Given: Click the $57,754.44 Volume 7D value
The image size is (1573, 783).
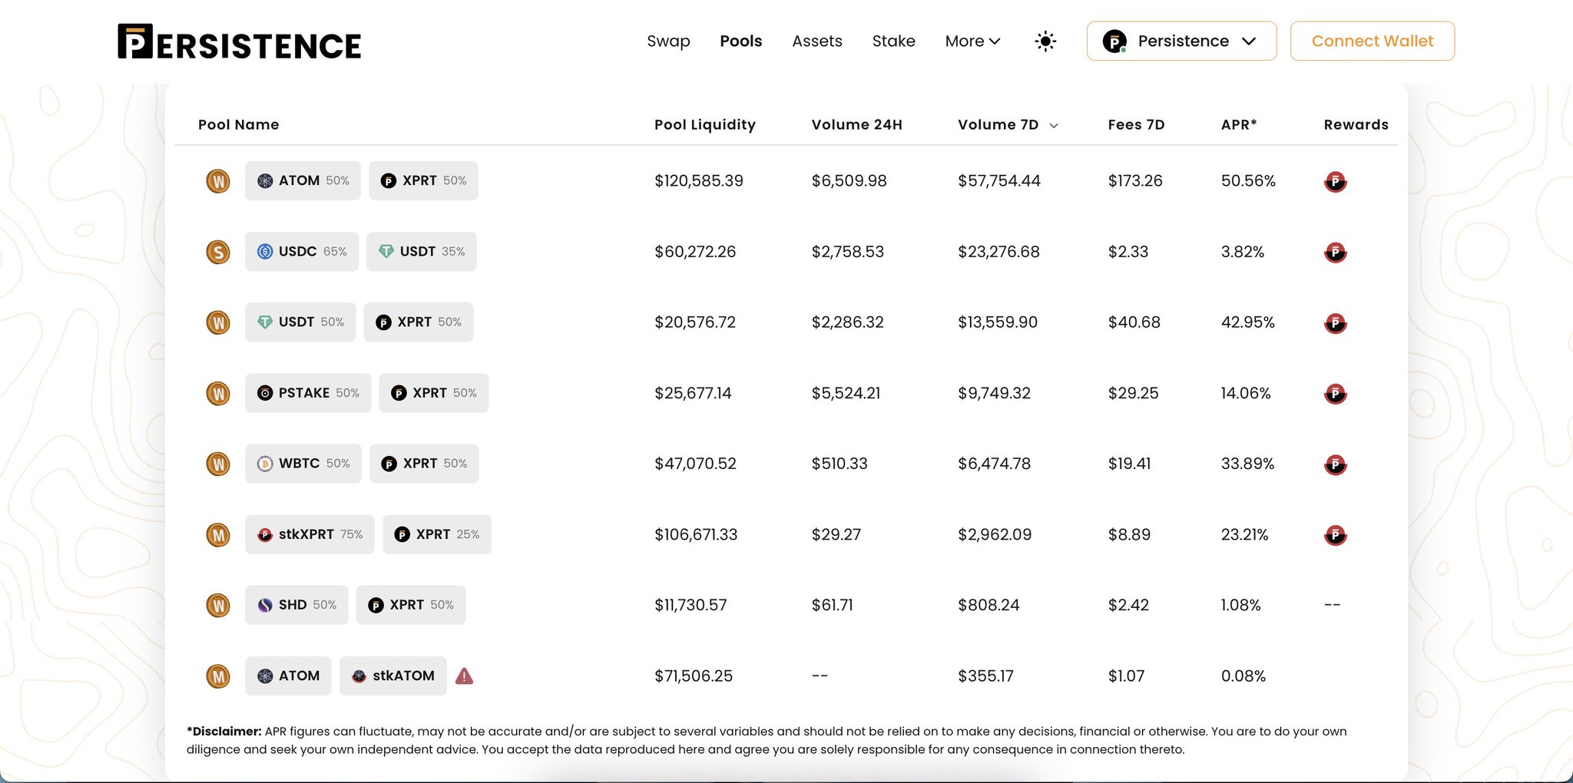Looking at the screenshot, I should [998, 181].
